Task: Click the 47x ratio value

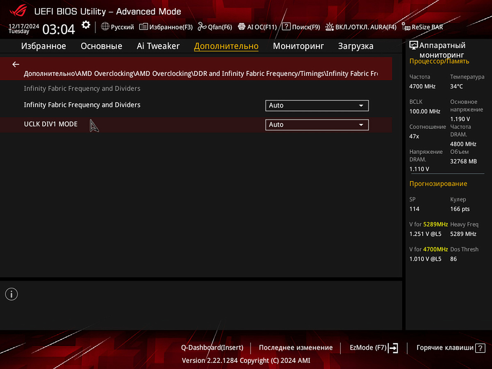Action: pyautogui.click(x=414, y=137)
